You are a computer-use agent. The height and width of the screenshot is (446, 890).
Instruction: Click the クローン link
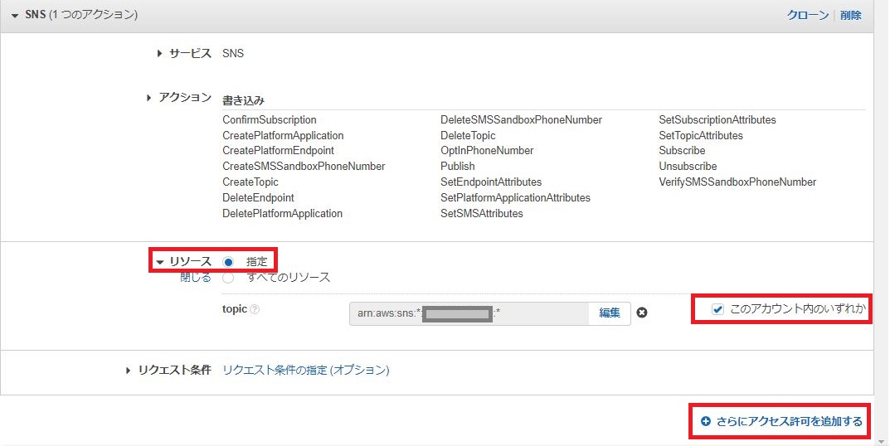(x=808, y=15)
